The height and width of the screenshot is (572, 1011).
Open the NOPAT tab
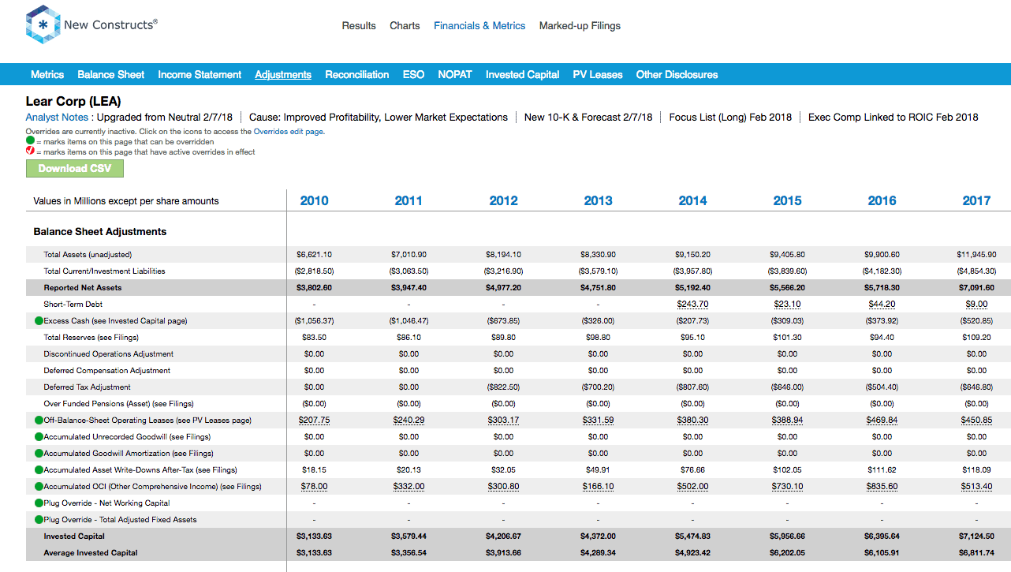[x=455, y=75]
